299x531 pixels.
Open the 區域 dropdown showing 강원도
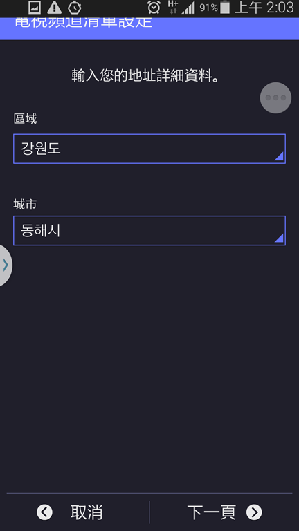149,149
